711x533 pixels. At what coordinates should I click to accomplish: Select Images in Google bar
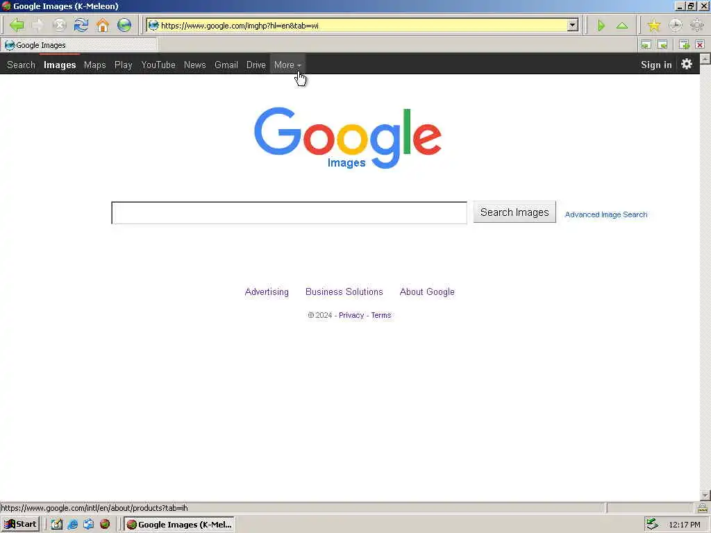60,65
